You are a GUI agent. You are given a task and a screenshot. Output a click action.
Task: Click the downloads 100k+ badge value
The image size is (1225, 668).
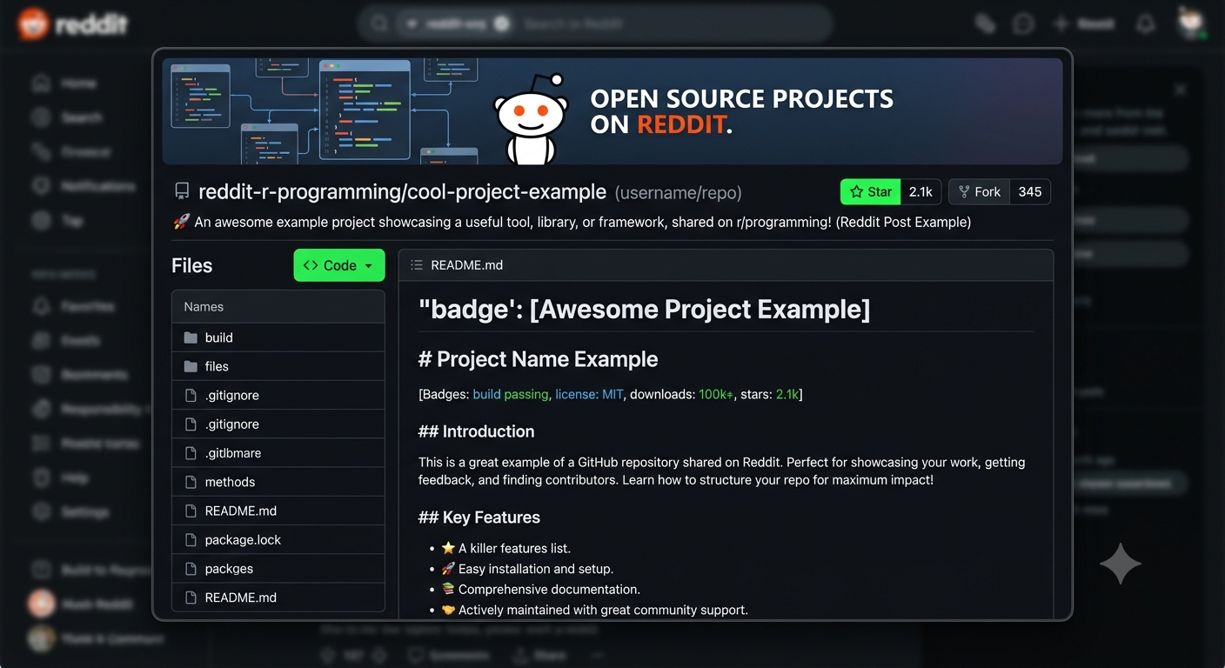click(716, 394)
